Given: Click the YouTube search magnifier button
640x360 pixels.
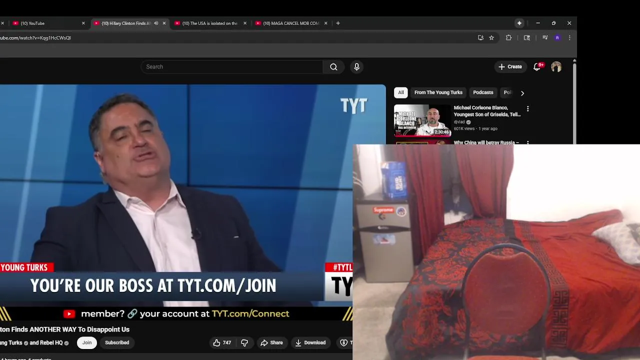Looking at the screenshot, I should pos(333,67).
